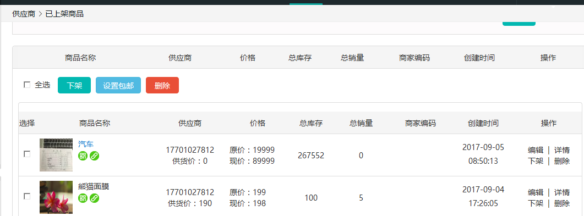Viewport: 584px width, 216px height.
Task: Click 详情 for the 熊猫面膜 row
Action: pyautogui.click(x=561, y=192)
